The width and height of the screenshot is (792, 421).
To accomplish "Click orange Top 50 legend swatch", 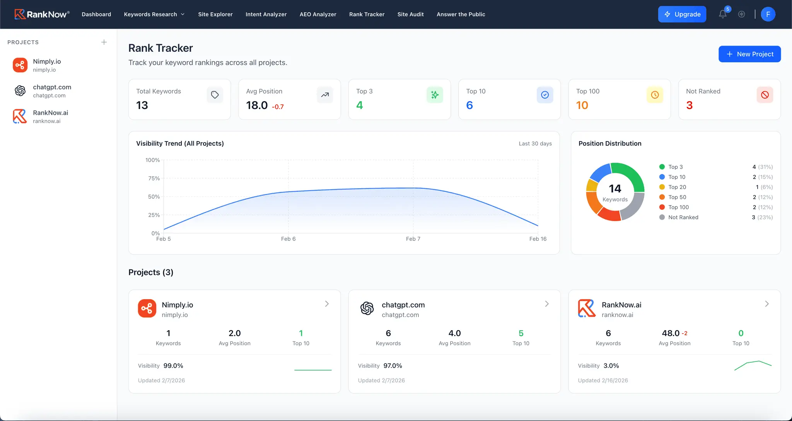I will [662, 197].
